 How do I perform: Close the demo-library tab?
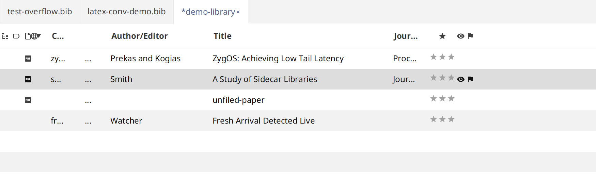click(238, 12)
